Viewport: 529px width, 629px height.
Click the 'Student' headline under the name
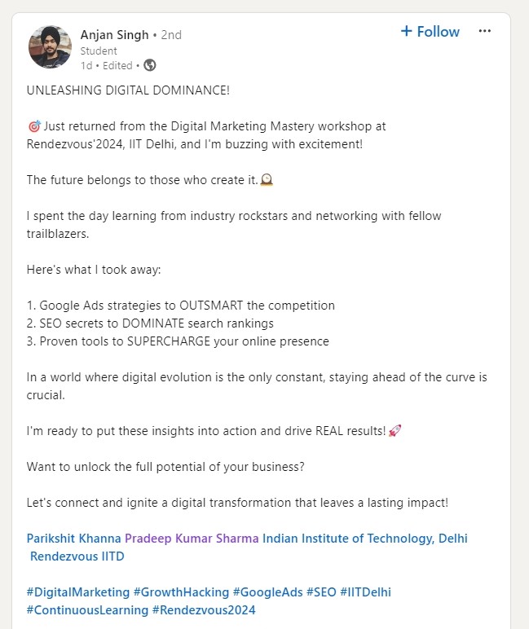tap(99, 51)
